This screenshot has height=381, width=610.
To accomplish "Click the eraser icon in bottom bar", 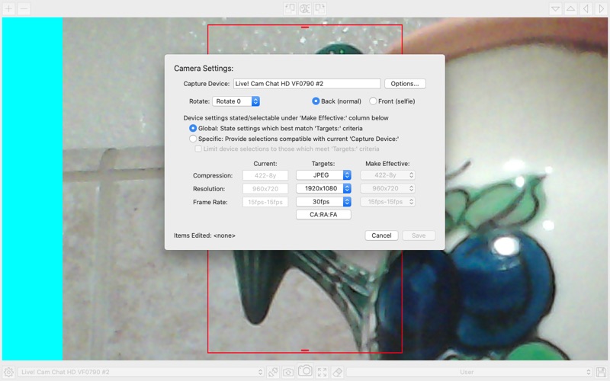I will click(337, 372).
